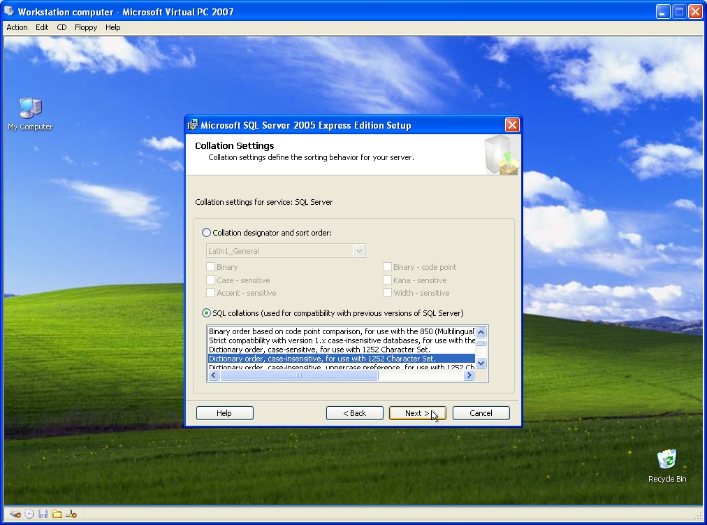
Task: Click the network adapter status icon
Action: [x=71, y=514]
